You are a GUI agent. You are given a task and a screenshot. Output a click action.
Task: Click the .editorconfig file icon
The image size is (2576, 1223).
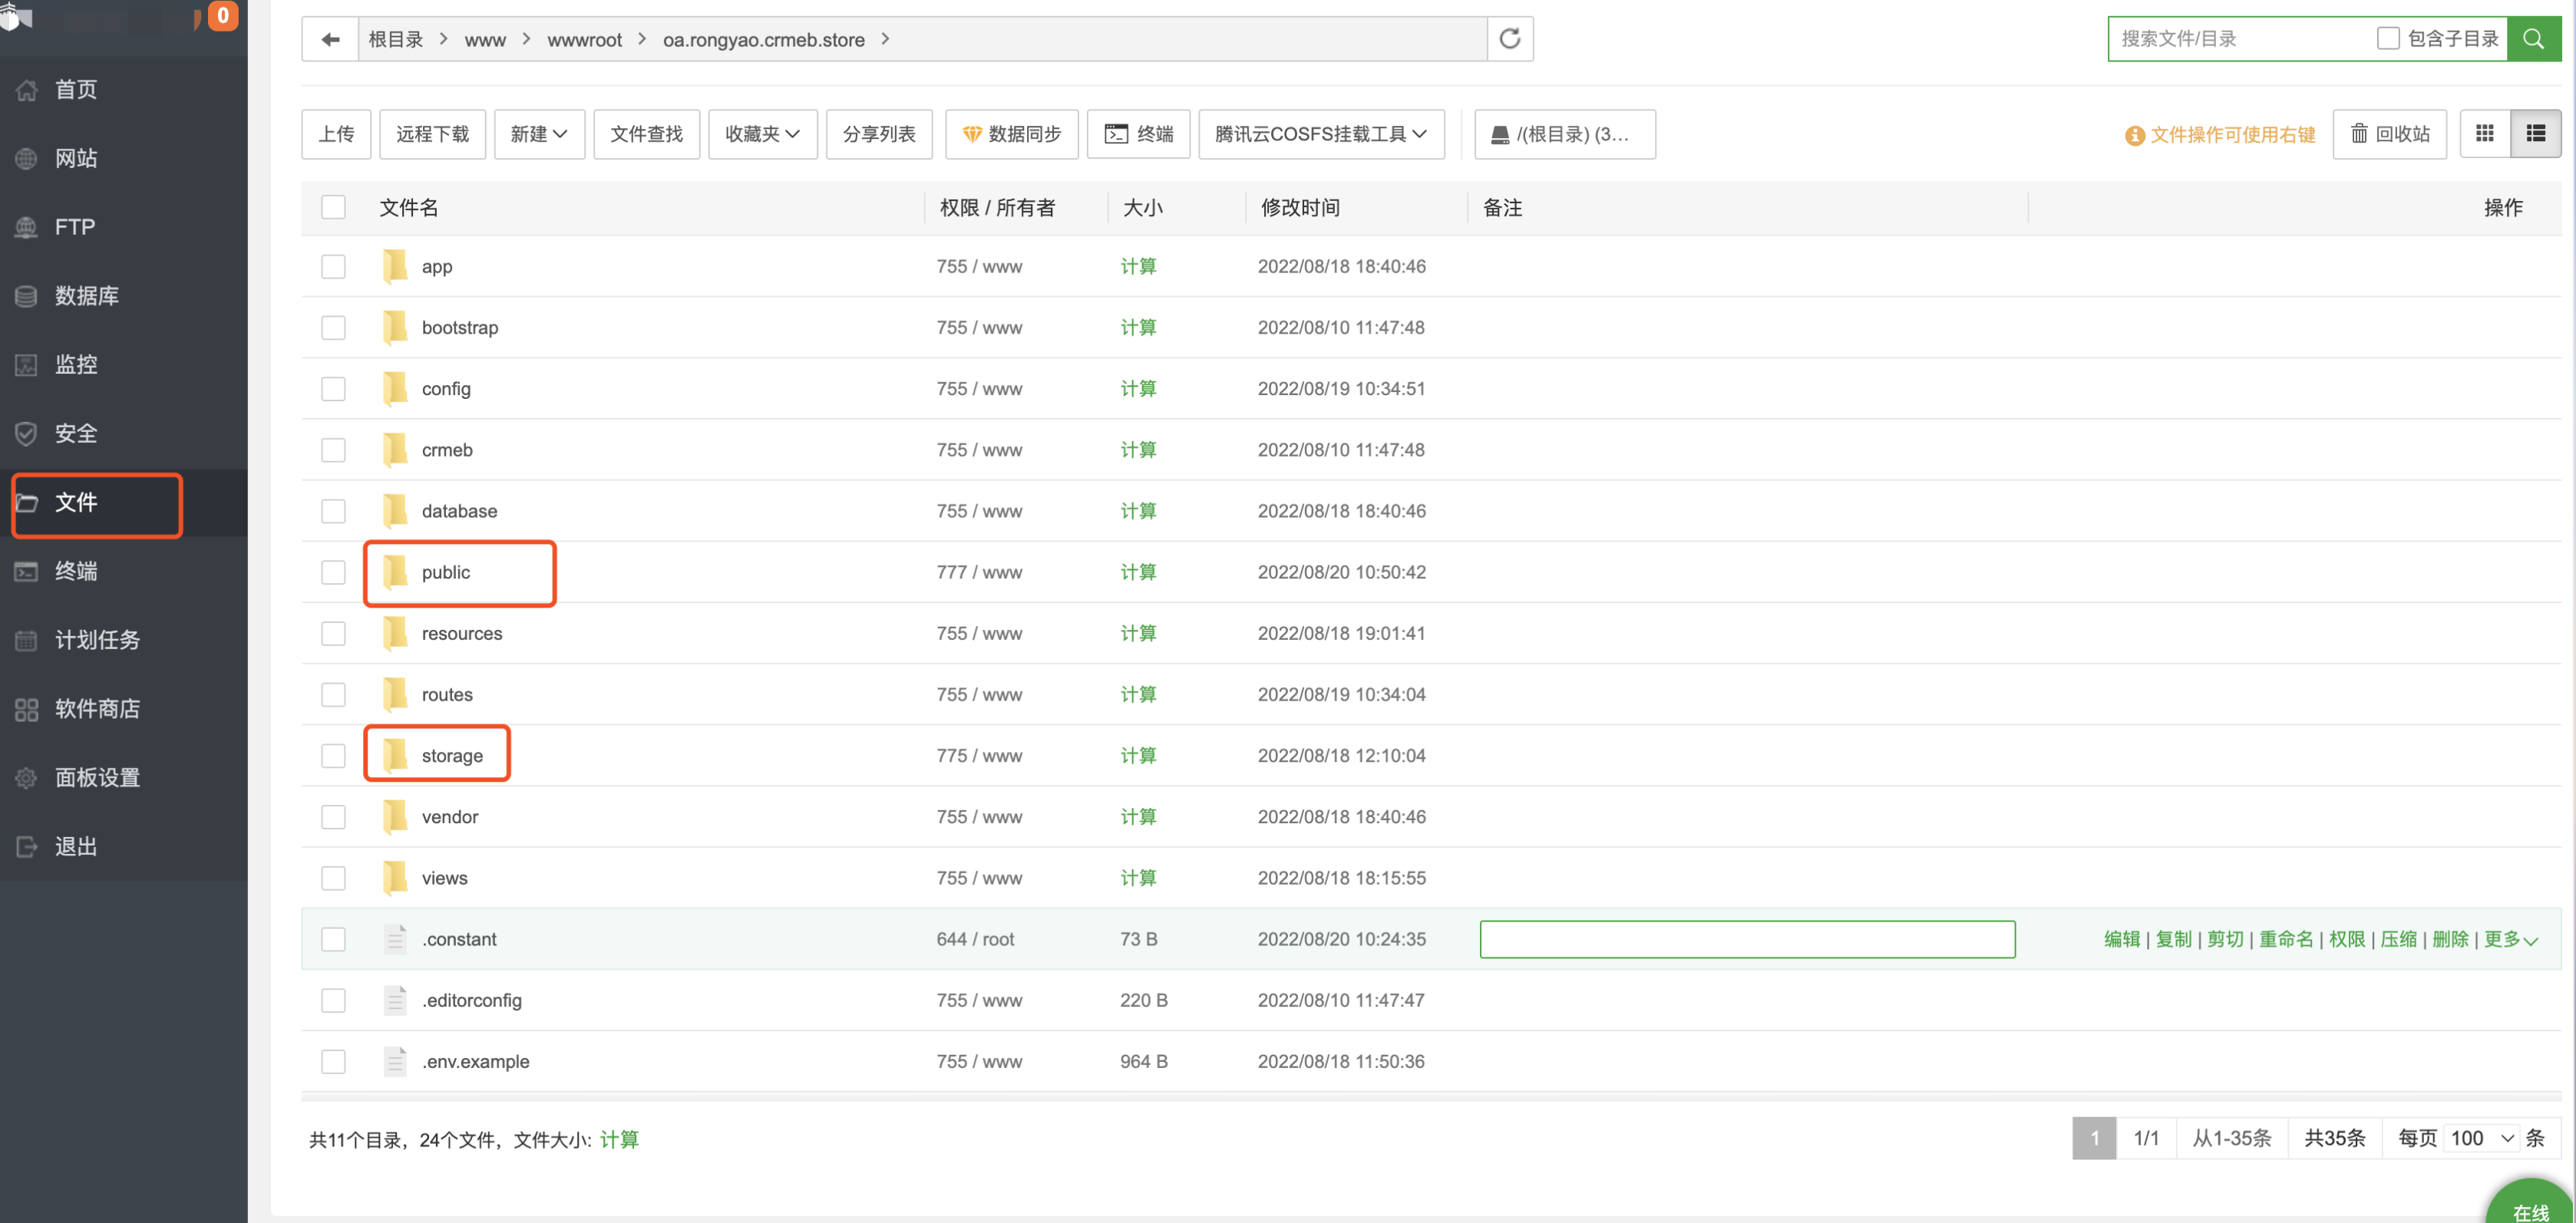tap(395, 1000)
